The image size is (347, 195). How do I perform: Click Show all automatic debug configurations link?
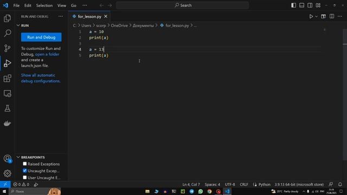click(41, 78)
